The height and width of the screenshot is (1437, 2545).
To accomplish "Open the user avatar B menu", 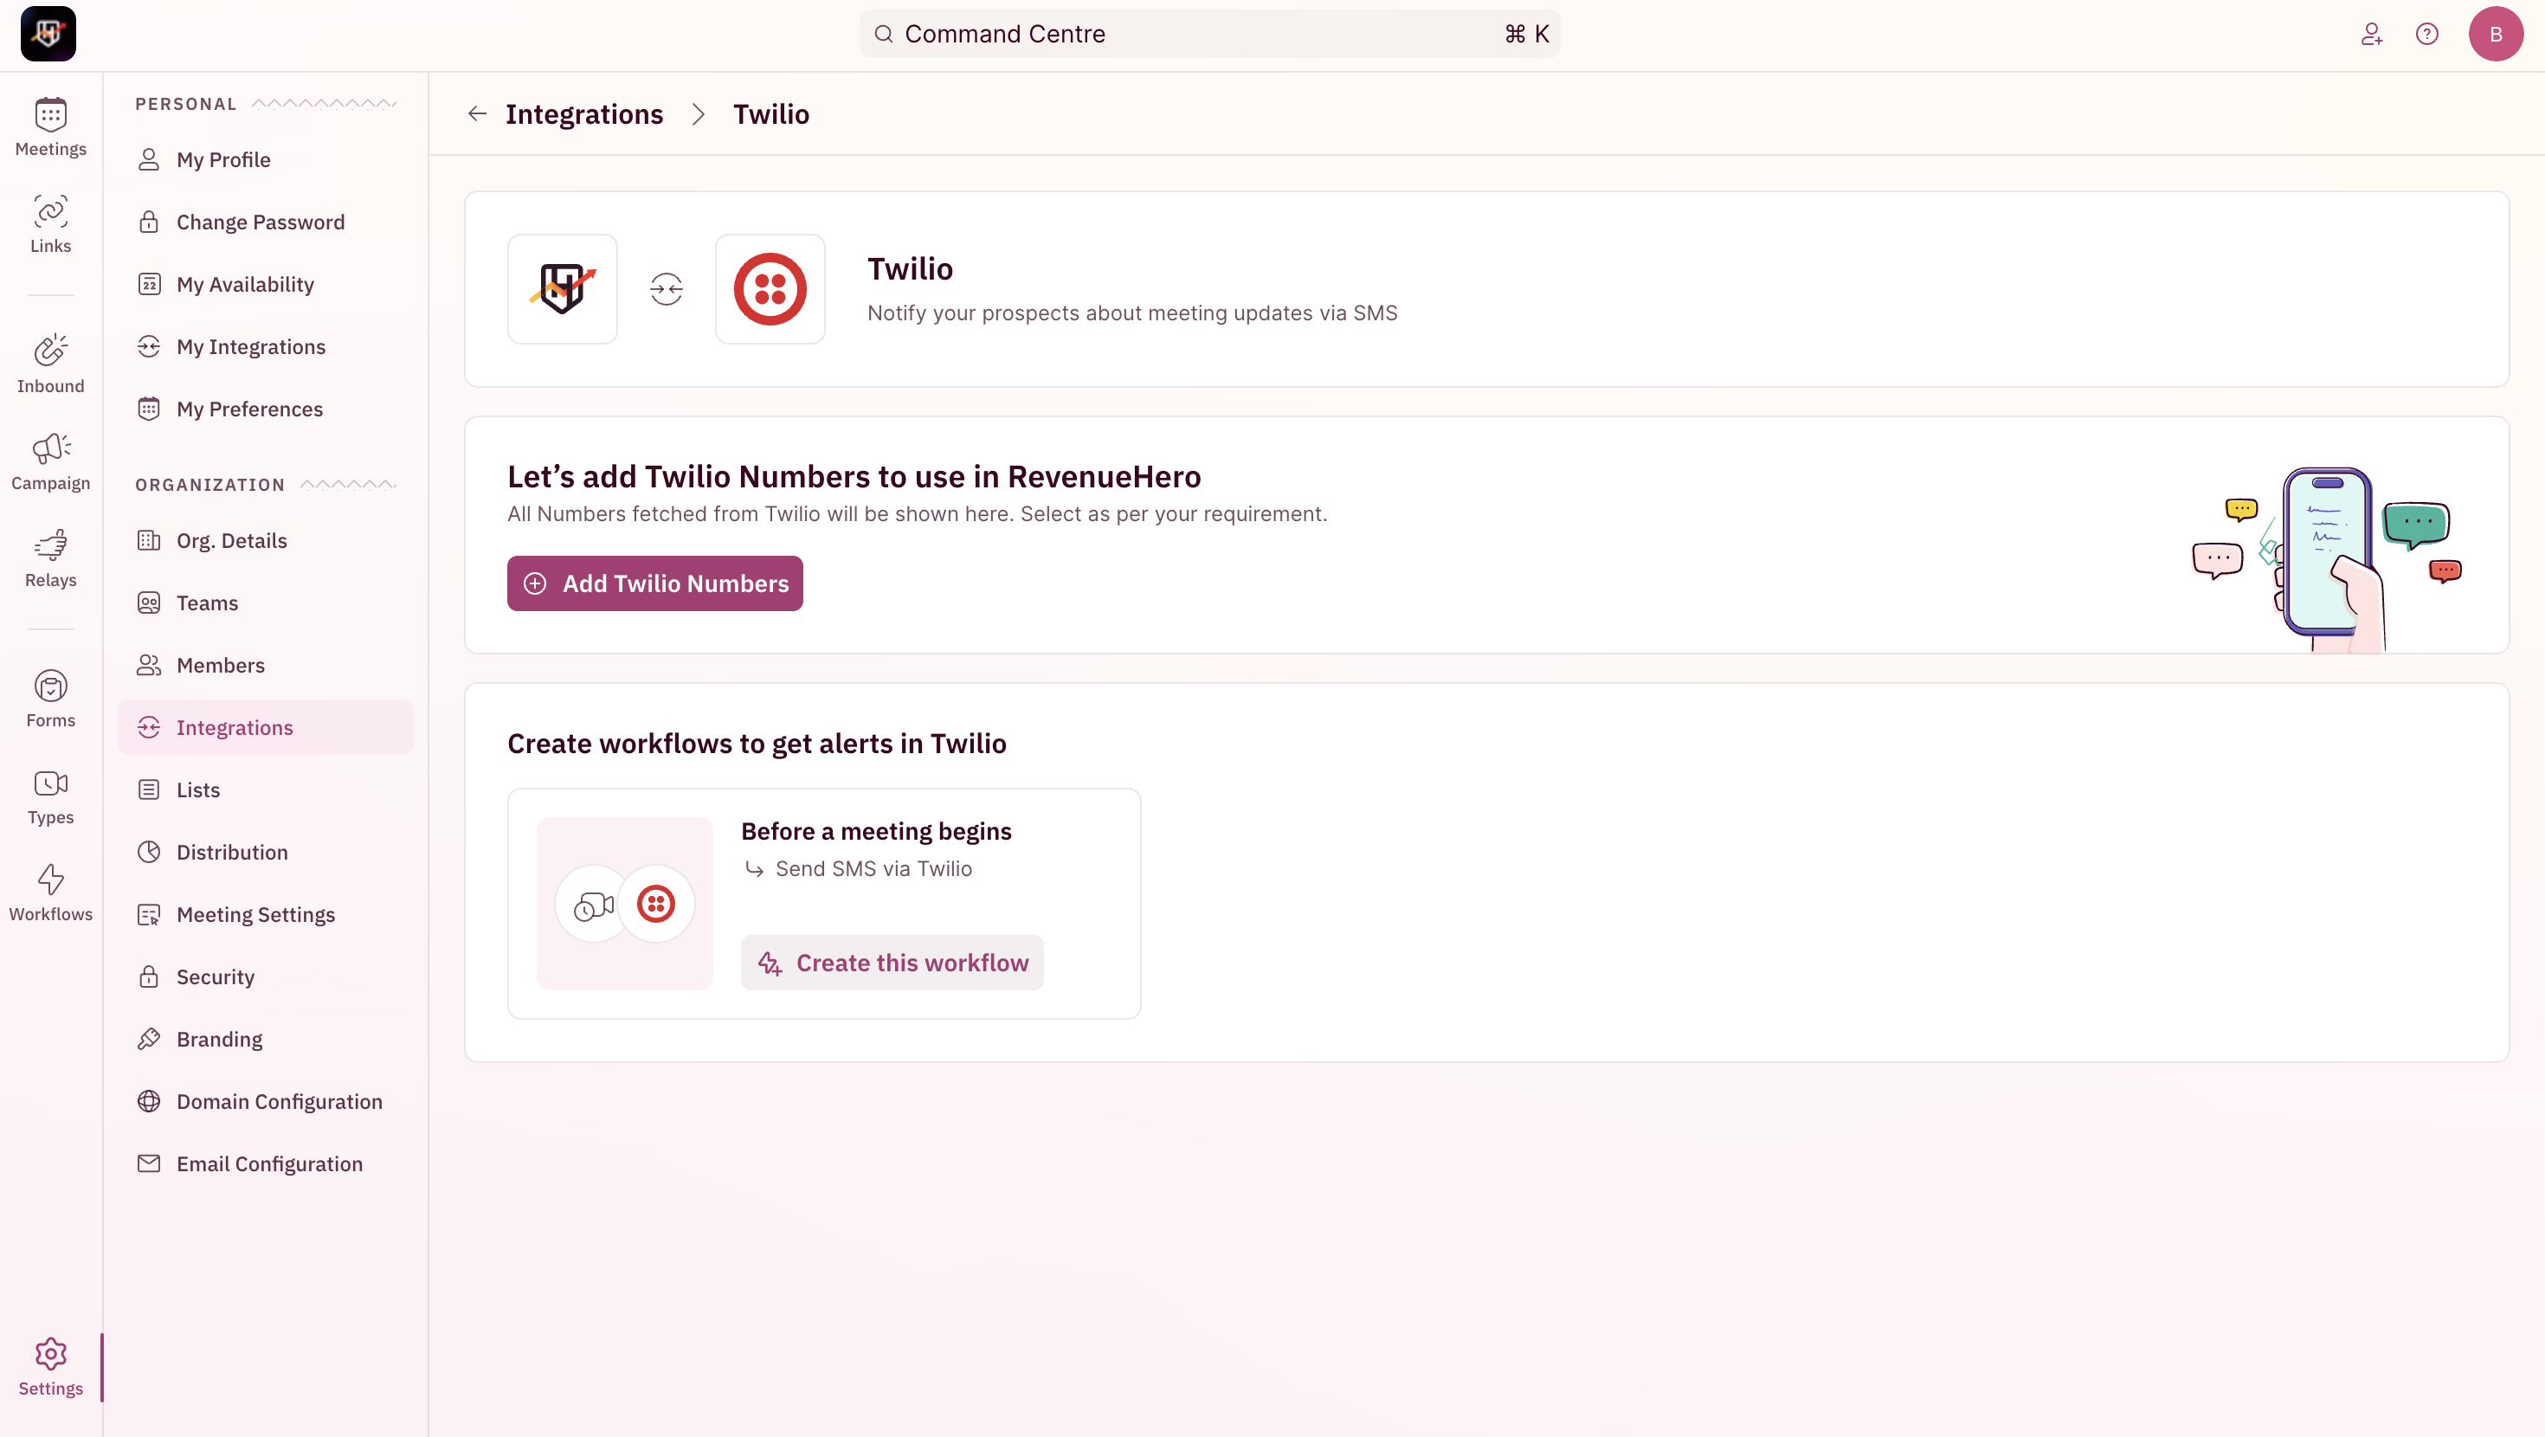I will 2496,34.
